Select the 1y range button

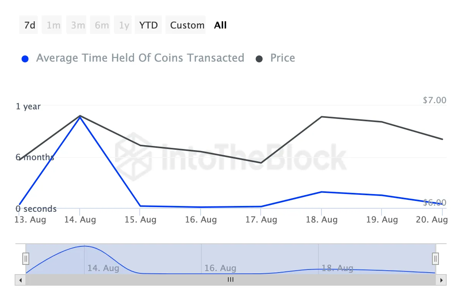click(x=124, y=25)
